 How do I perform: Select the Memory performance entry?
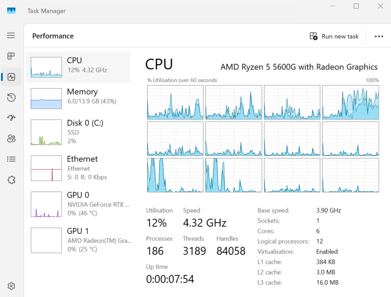pyautogui.click(x=78, y=98)
